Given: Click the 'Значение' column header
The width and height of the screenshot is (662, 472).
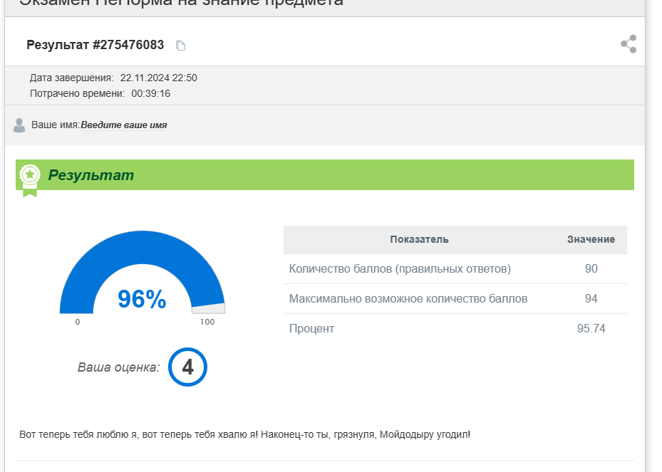Looking at the screenshot, I should (x=591, y=239).
